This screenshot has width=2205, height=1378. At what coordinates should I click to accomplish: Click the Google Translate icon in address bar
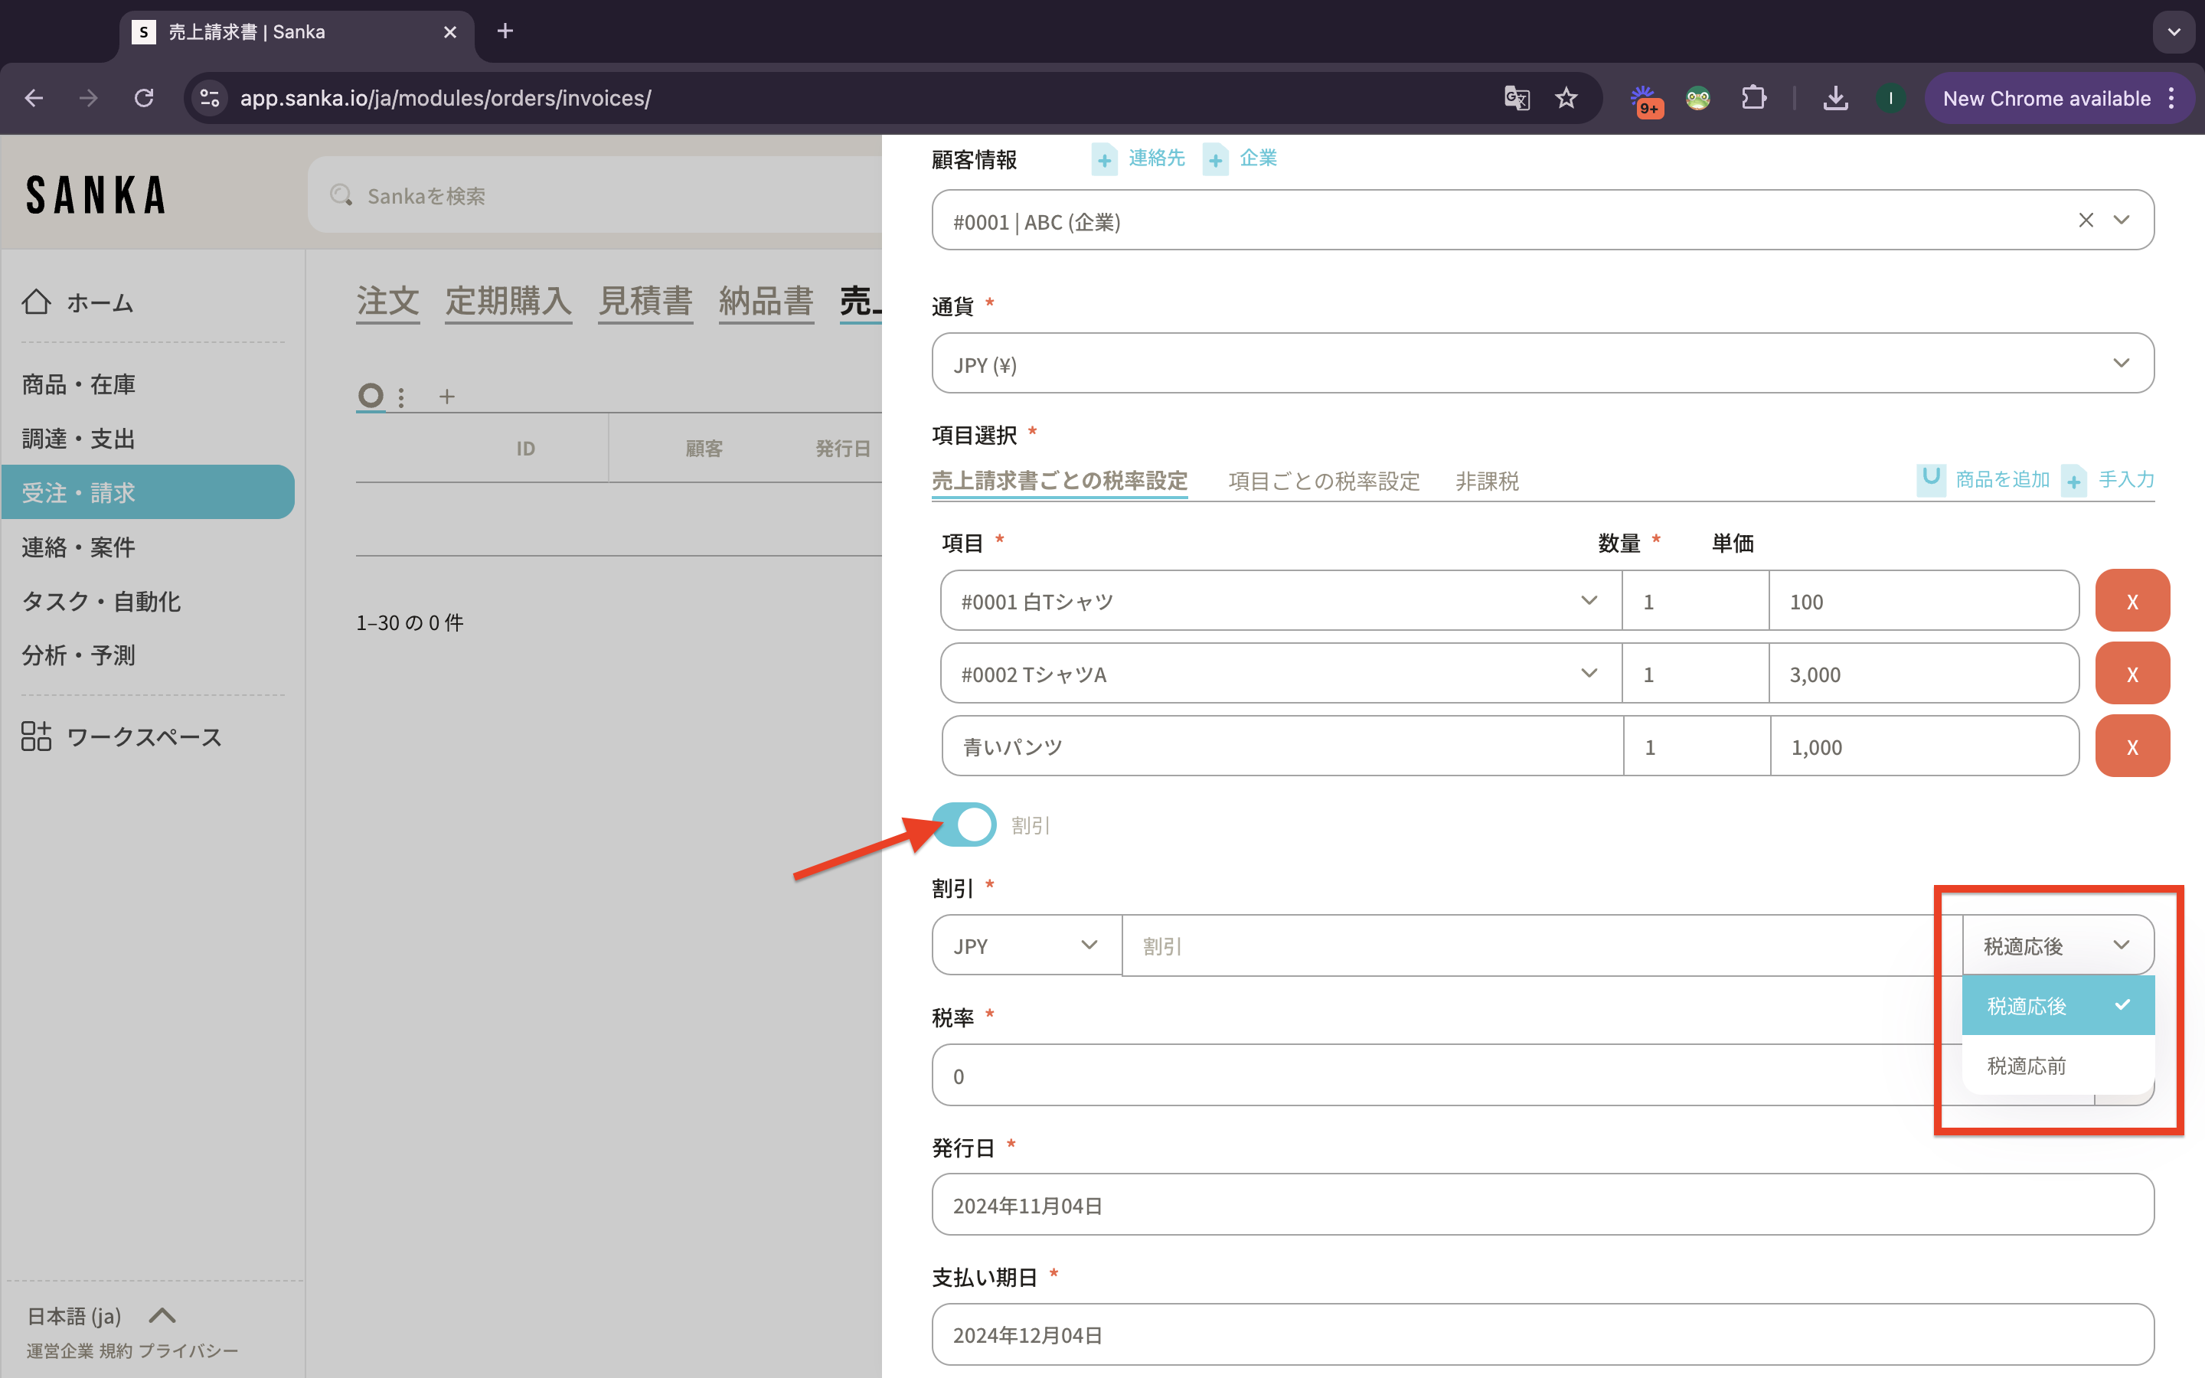pyautogui.click(x=1516, y=99)
